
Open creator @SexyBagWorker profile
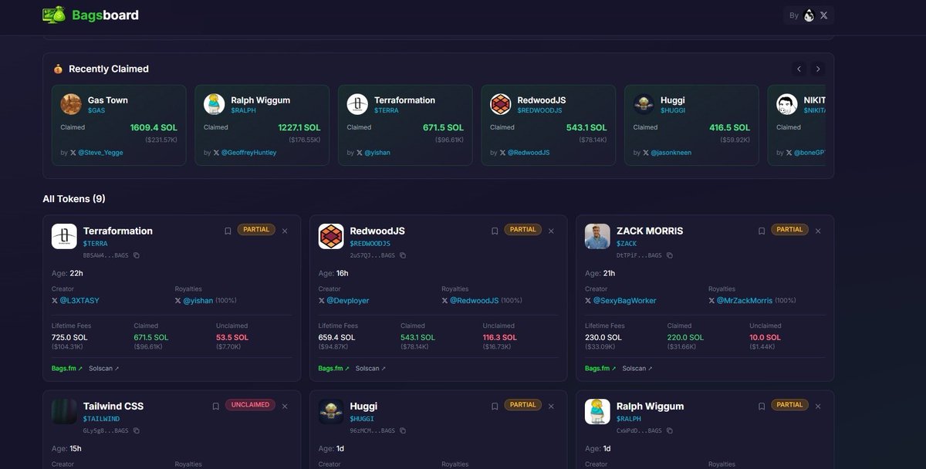(621, 301)
